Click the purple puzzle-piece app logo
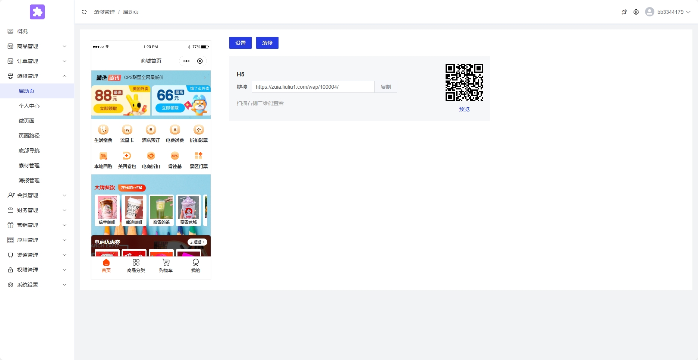 (x=37, y=12)
